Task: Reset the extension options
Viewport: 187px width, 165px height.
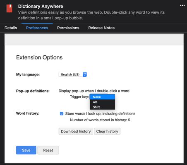Action: [x=48, y=150]
